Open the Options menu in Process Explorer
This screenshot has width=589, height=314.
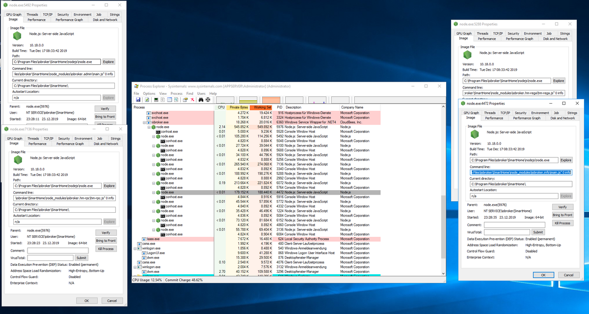(149, 93)
